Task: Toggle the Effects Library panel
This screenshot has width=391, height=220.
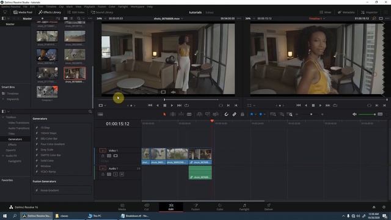Action: tap(49, 12)
